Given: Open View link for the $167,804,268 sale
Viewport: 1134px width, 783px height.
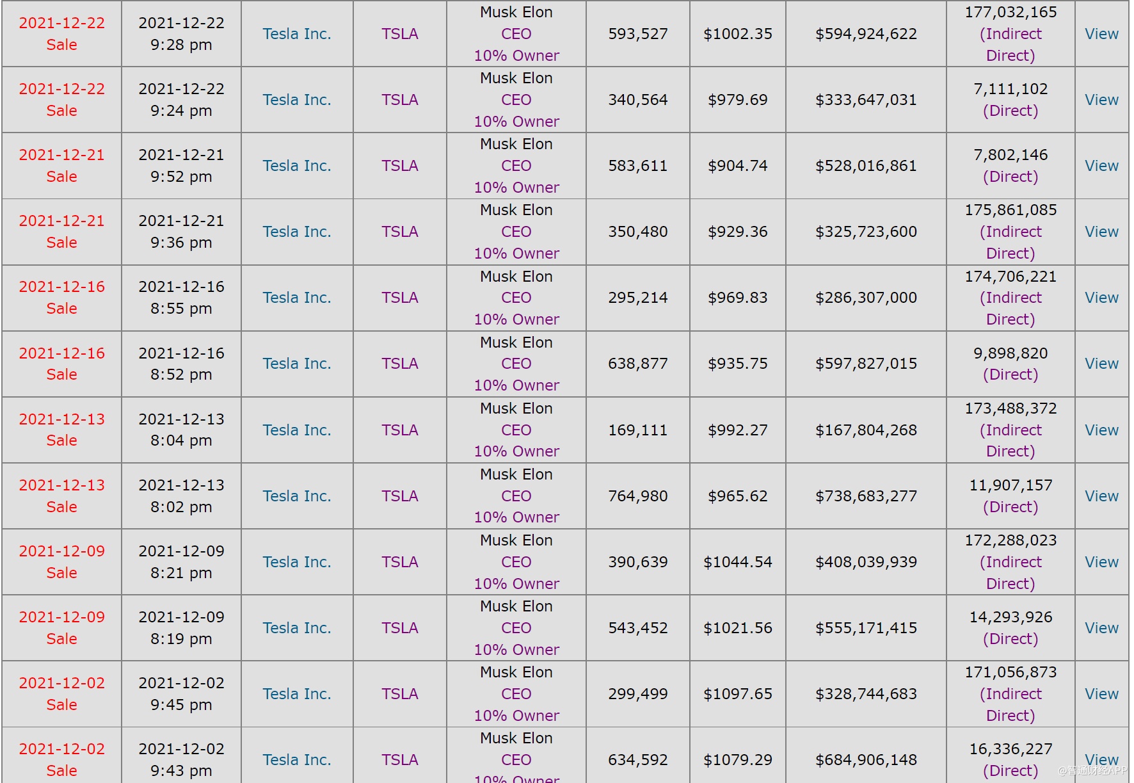Looking at the screenshot, I should [x=1101, y=430].
